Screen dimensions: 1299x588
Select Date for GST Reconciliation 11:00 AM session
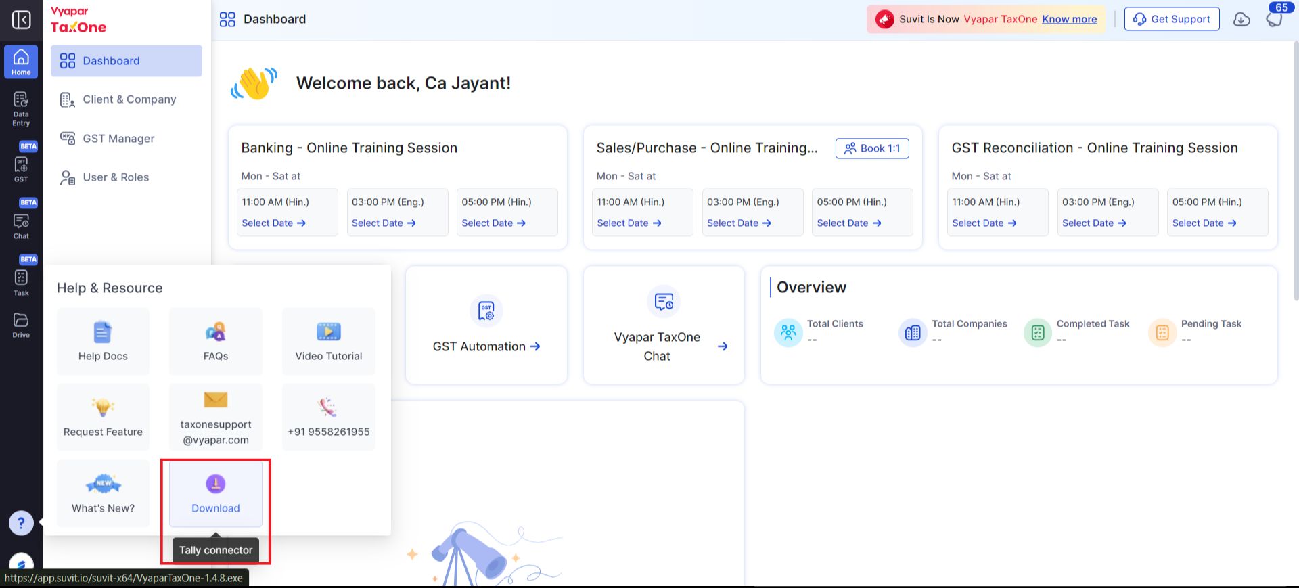tap(984, 223)
